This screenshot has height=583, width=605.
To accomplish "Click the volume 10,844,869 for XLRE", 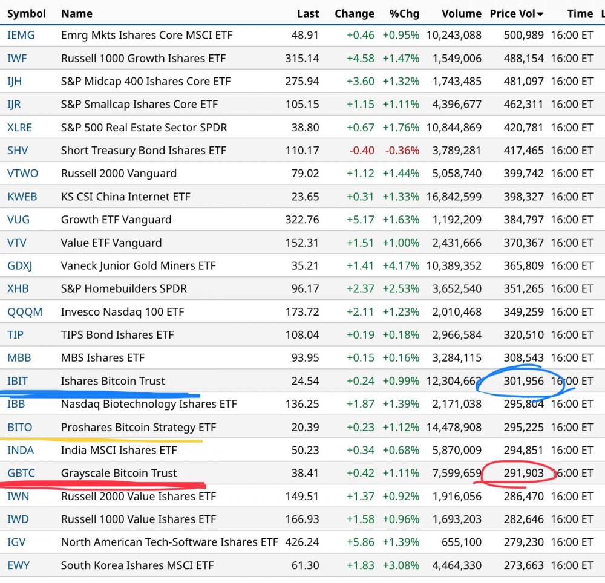I will click(x=454, y=127).
